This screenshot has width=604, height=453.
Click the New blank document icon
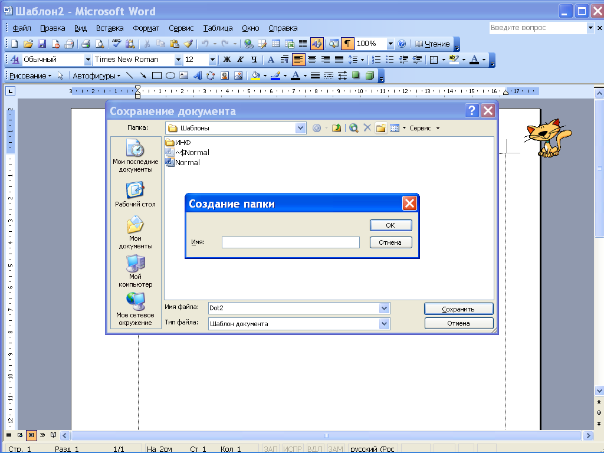pyautogui.click(x=14, y=44)
